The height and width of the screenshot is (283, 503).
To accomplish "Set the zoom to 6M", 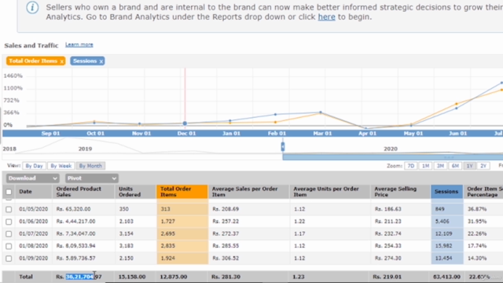I will click(x=455, y=166).
